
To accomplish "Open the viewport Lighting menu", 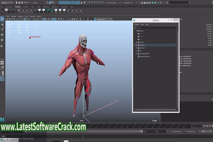I will (20, 17).
